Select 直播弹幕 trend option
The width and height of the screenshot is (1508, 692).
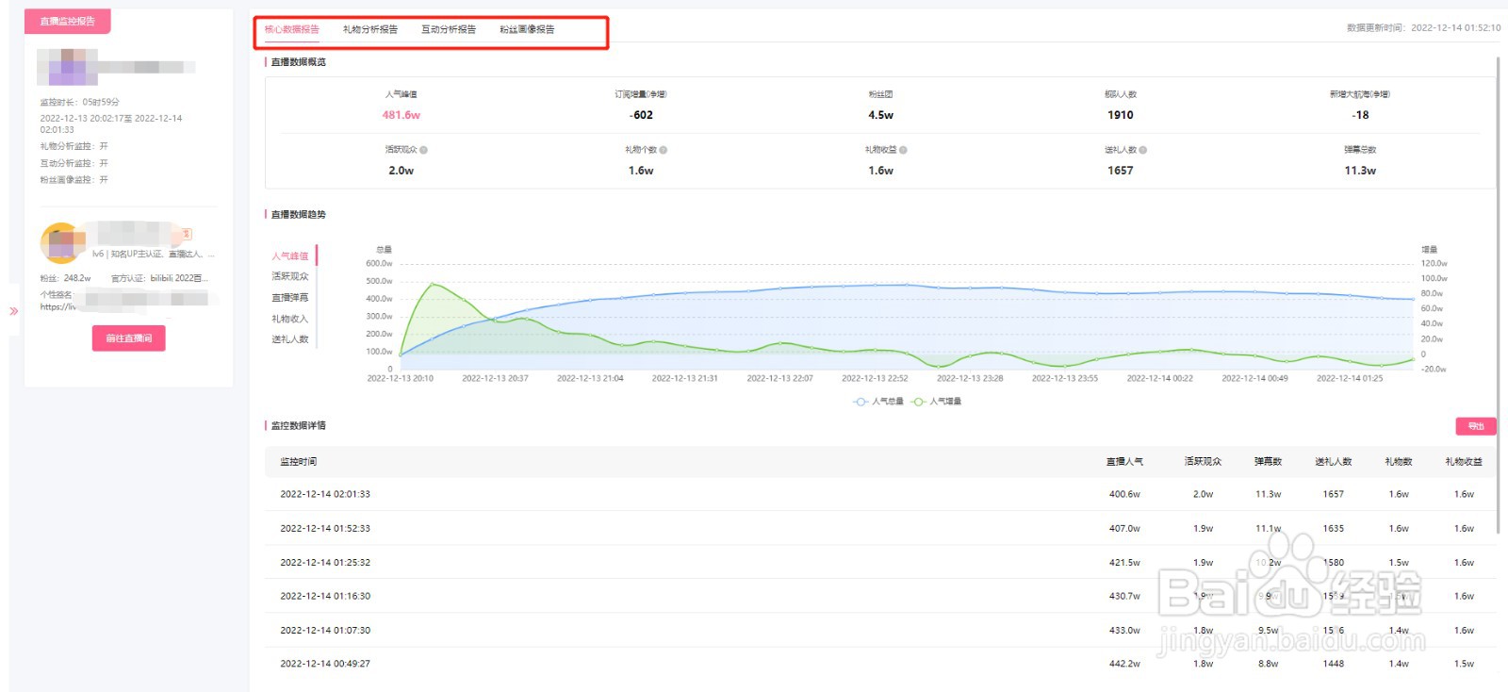click(x=290, y=298)
